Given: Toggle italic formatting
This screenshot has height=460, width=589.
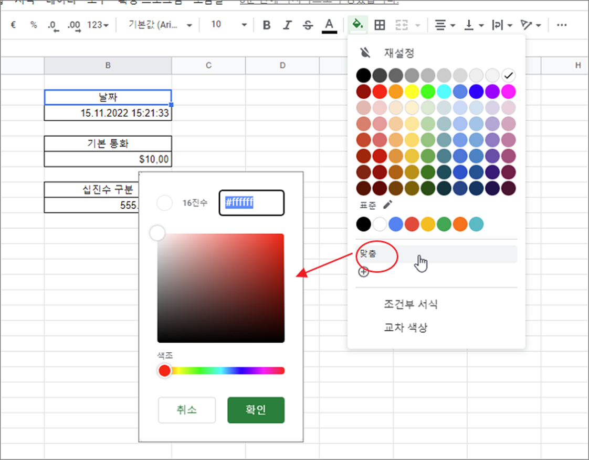Looking at the screenshot, I should click(x=287, y=25).
